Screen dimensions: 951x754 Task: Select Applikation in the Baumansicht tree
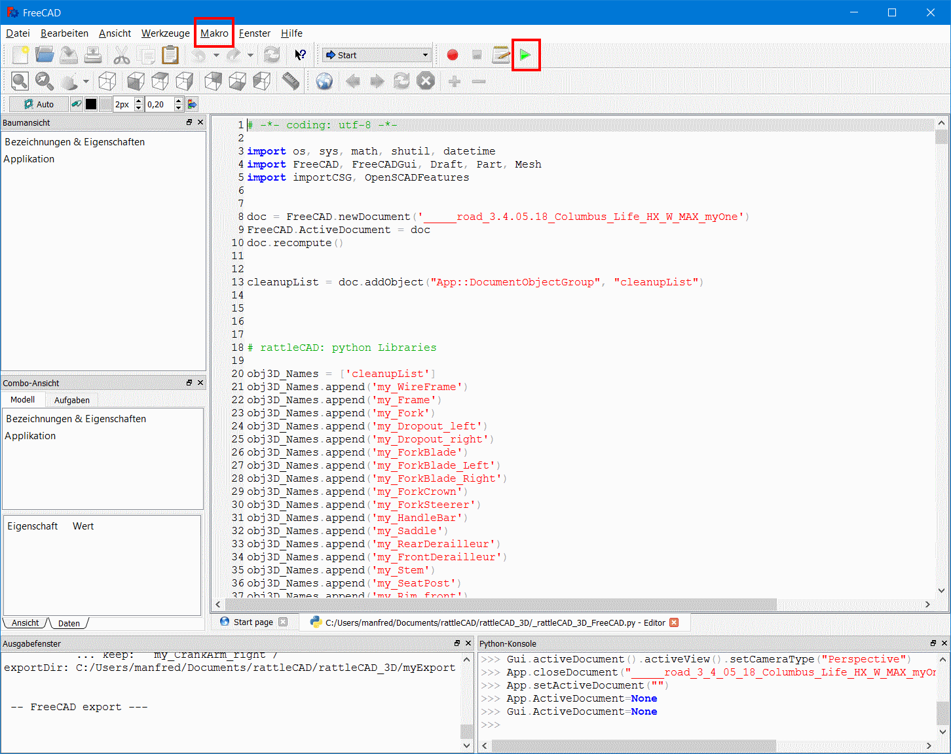tap(29, 159)
